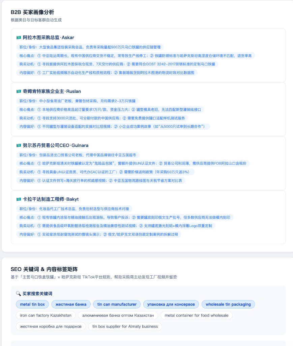Image resolution: width=293 pixels, height=346 pixels.
Task: Click Gulnara's 购买动机 row about UN认证资质
Action: (106, 172)
